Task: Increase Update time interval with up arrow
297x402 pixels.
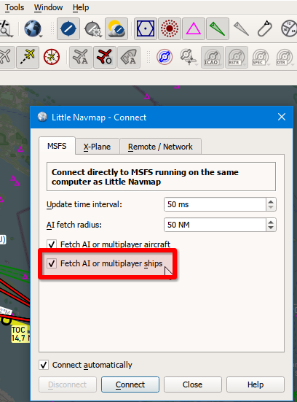Action: coord(271,201)
